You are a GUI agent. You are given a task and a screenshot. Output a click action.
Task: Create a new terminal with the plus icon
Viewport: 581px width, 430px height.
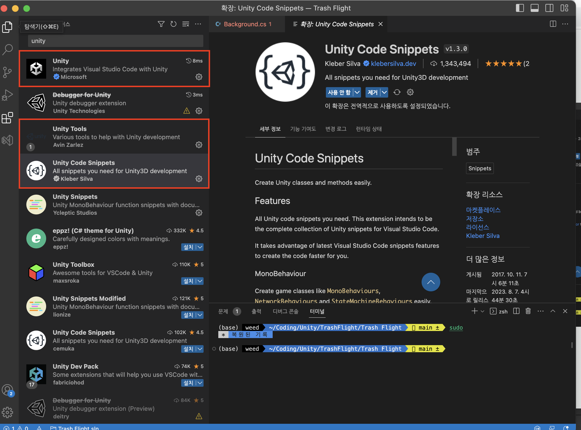[x=474, y=311]
